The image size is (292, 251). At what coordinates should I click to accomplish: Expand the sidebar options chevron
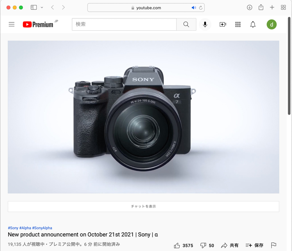(42, 7)
